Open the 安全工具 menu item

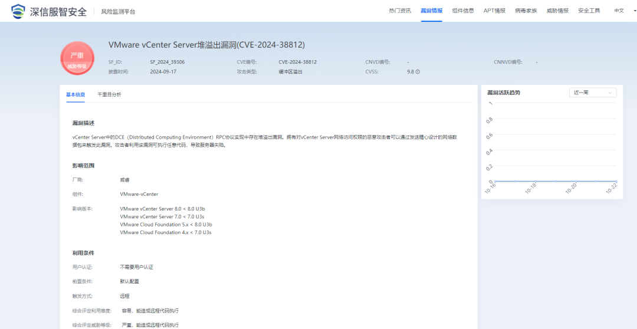pyautogui.click(x=589, y=11)
